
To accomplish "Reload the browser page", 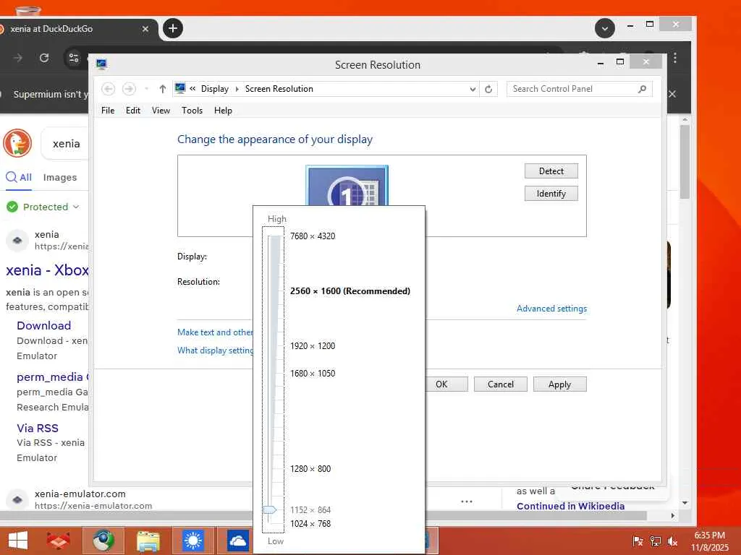I will (x=44, y=58).
